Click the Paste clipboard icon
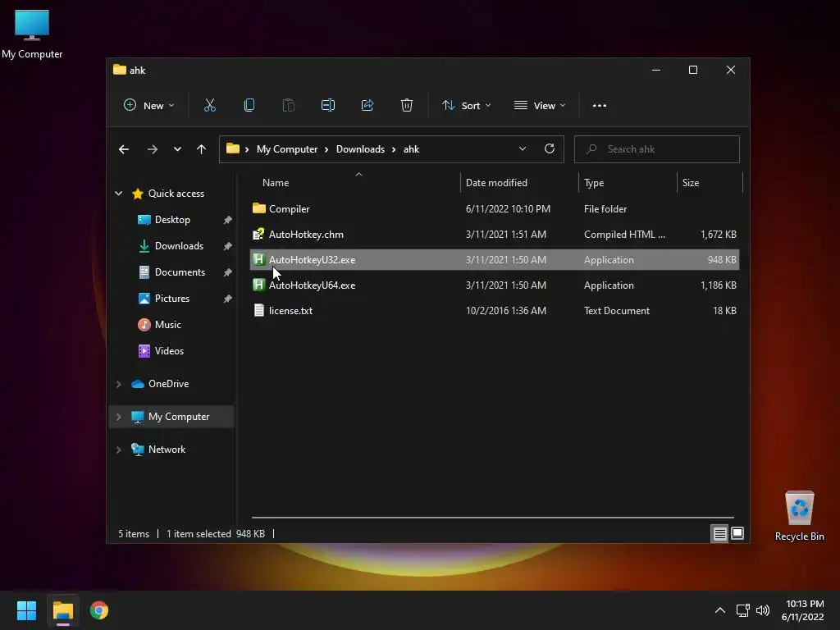This screenshot has width=840, height=630. 288,106
